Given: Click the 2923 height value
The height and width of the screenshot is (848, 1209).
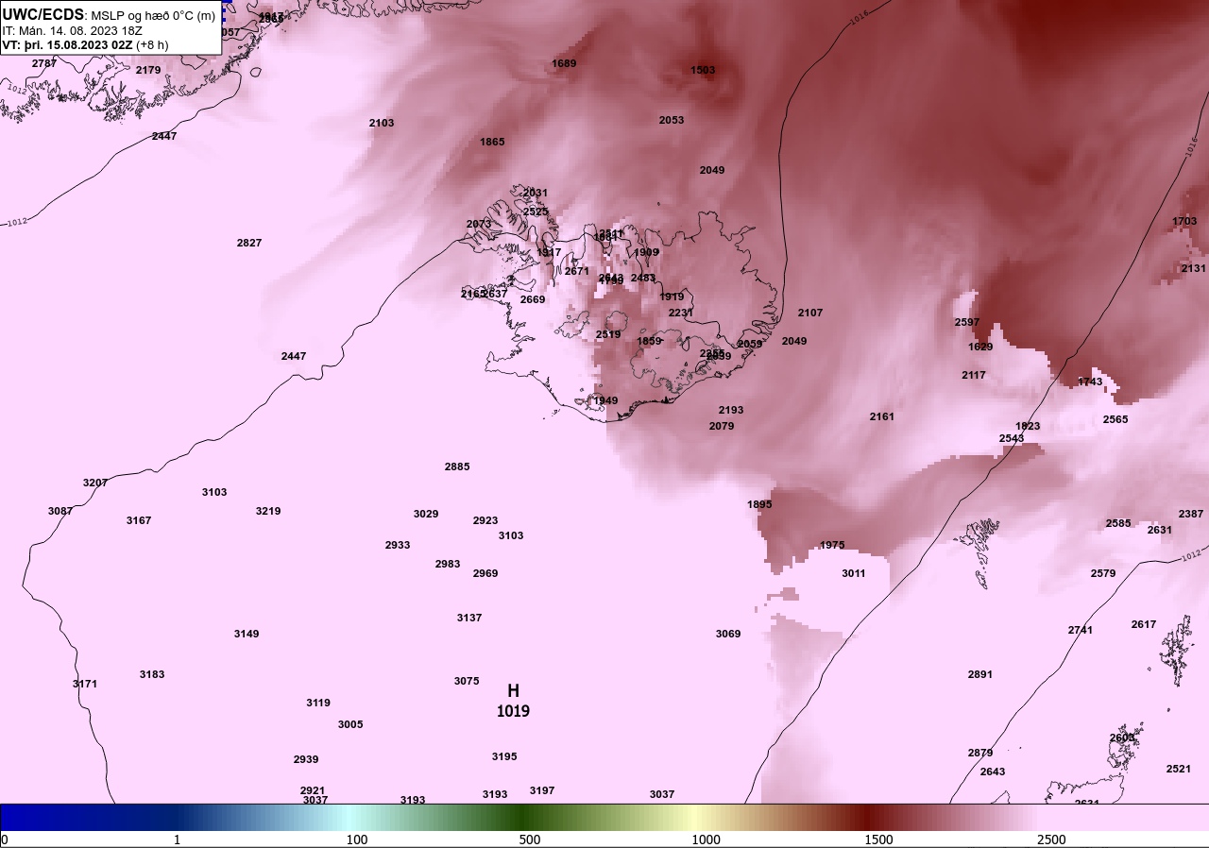Looking at the screenshot, I should (485, 520).
